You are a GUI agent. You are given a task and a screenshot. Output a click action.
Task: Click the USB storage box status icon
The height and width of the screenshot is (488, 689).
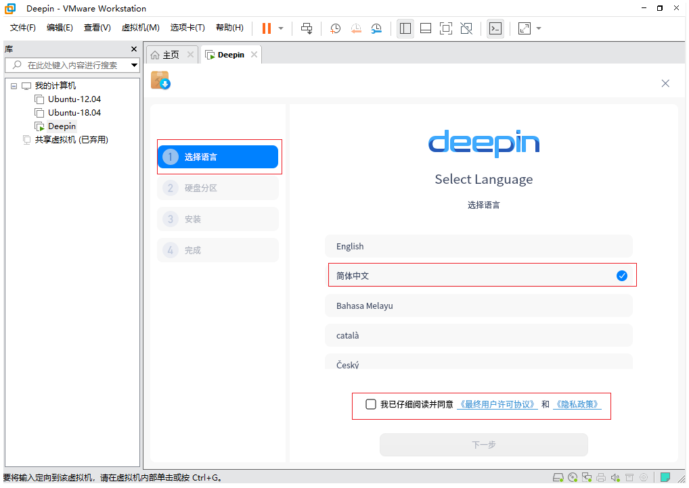(x=629, y=477)
